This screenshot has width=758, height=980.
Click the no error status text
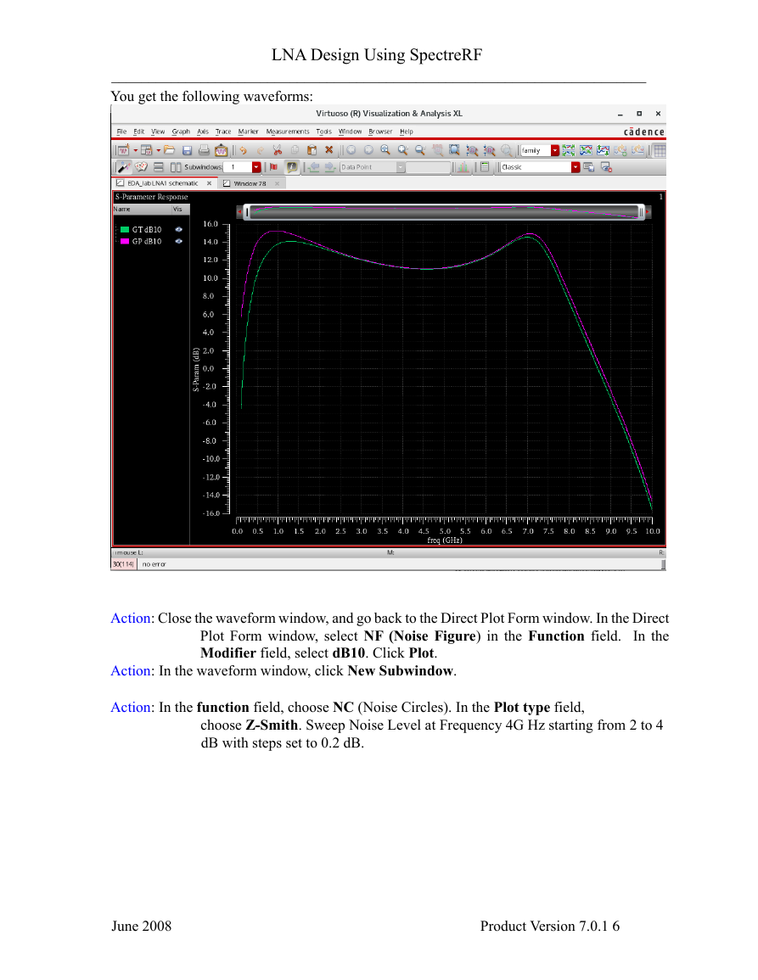(x=154, y=563)
